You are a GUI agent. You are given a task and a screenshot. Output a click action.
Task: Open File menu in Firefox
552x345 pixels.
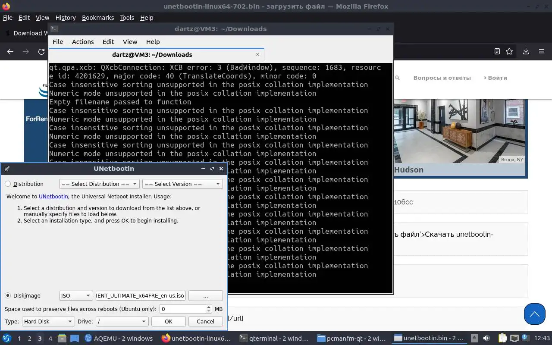pyautogui.click(x=8, y=18)
